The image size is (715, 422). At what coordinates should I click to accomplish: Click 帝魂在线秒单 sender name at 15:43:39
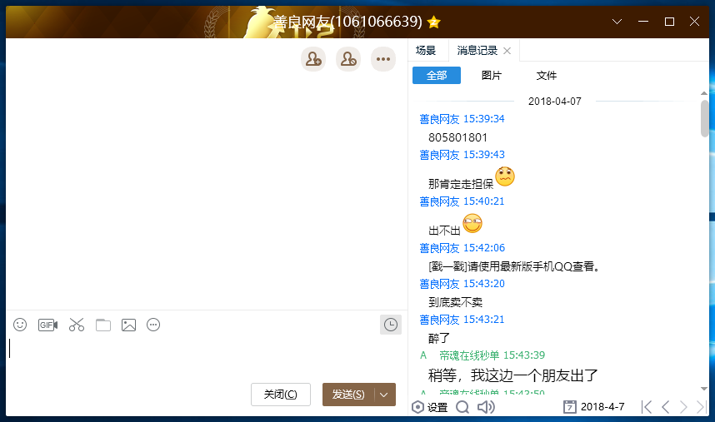click(469, 355)
